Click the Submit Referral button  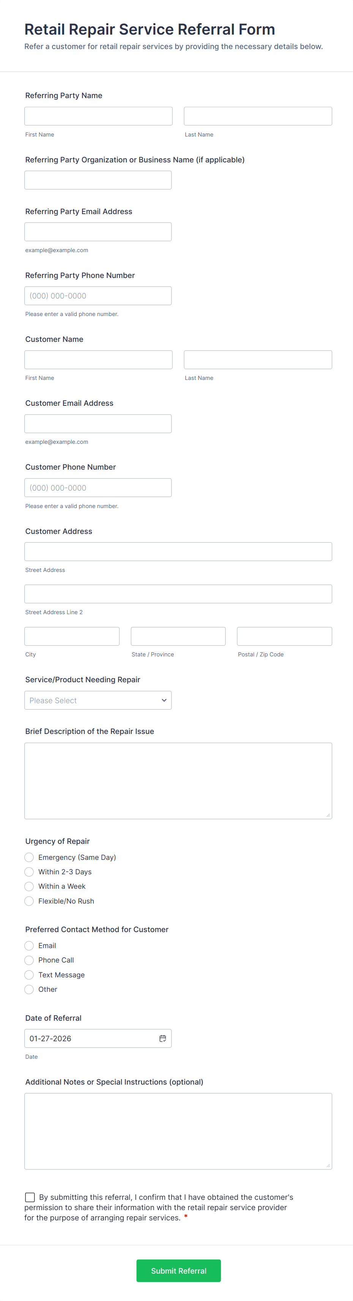tap(178, 1270)
